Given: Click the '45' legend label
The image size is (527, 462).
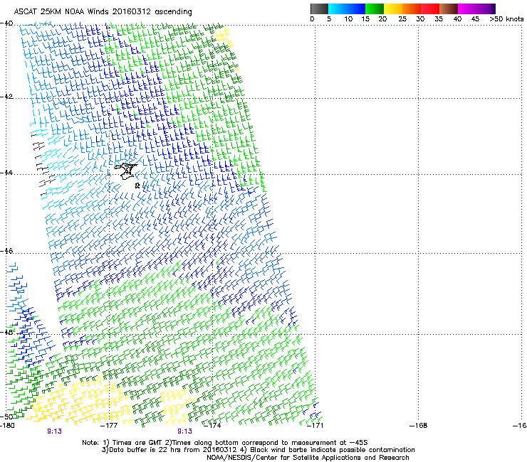Looking at the screenshot, I should coord(475,19).
